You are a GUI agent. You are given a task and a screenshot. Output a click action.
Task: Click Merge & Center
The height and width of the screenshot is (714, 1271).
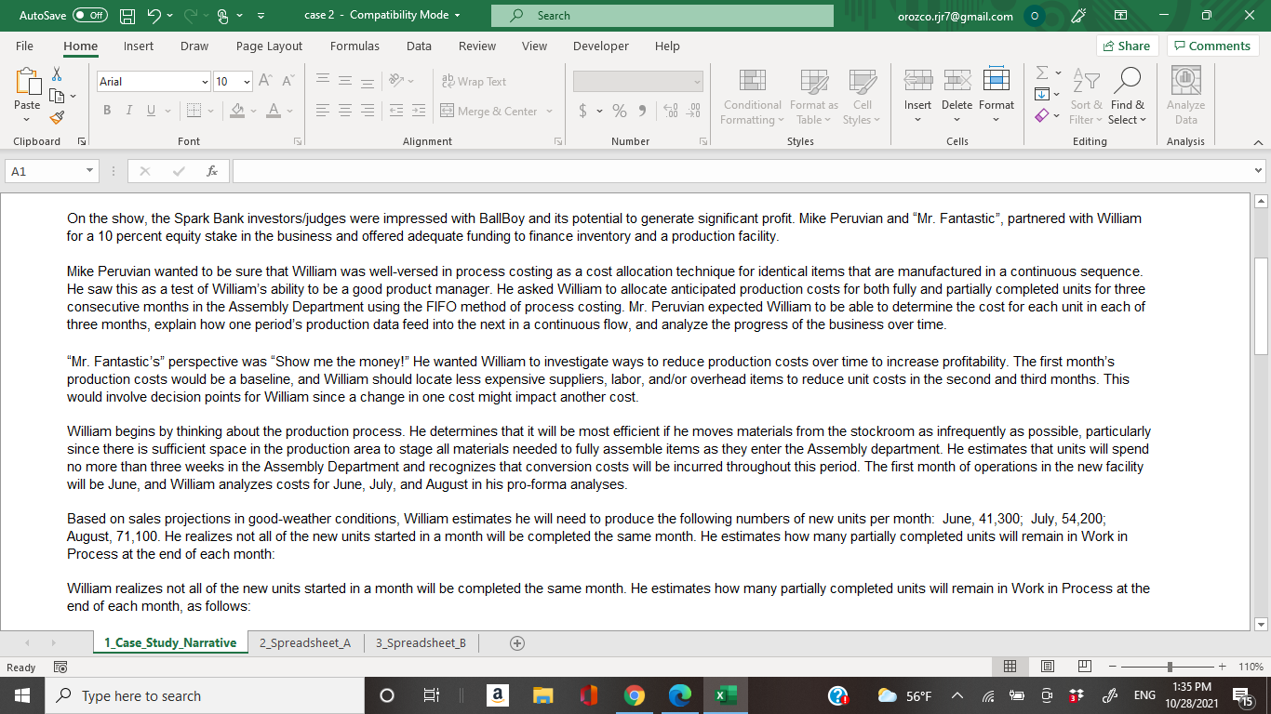click(x=489, y=111)
